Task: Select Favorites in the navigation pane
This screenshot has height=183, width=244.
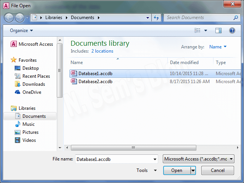Action: tap(27, 60)
